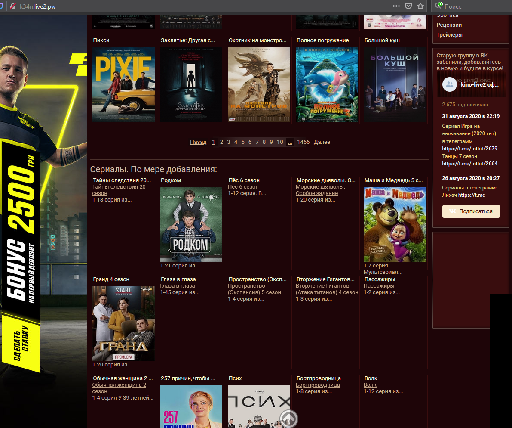Jump to last page 1466
Image resolution: width=512 pixels, height=428 pixels.
pyautogui.click(x=304, y=142)
